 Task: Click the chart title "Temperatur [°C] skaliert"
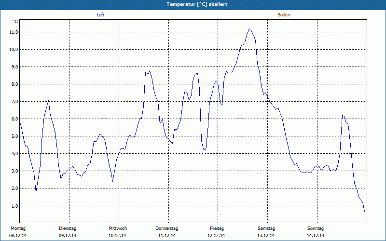(197, 4)
